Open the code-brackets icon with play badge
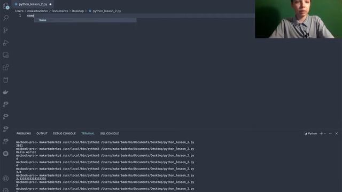 [6, 116]
